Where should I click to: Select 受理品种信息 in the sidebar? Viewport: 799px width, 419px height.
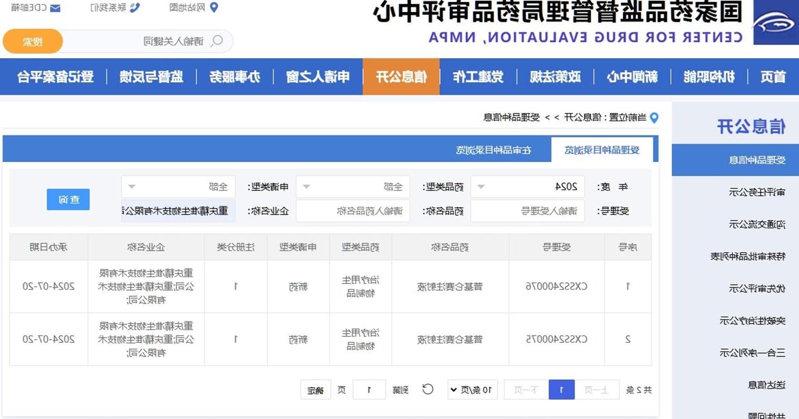(x=735, y=160)
